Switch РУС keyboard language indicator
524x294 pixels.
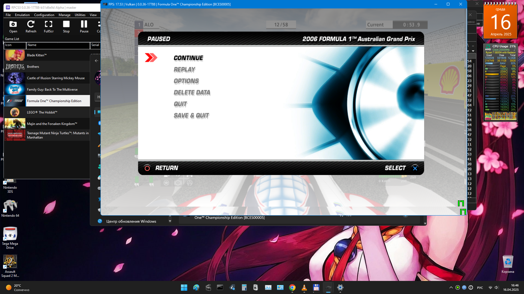(480, 288)
